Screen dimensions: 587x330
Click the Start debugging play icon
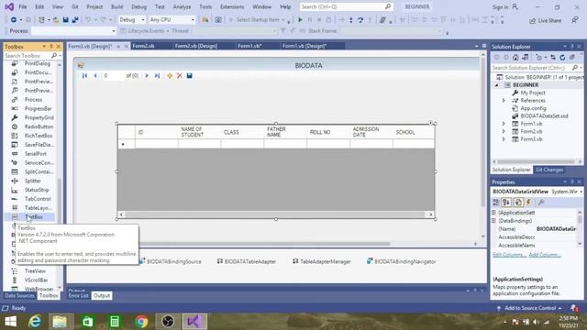(300, 19)
